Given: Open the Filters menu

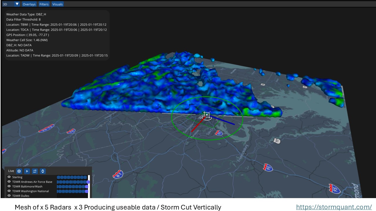Looking at the screenshot, I should [x=44, y=4].
